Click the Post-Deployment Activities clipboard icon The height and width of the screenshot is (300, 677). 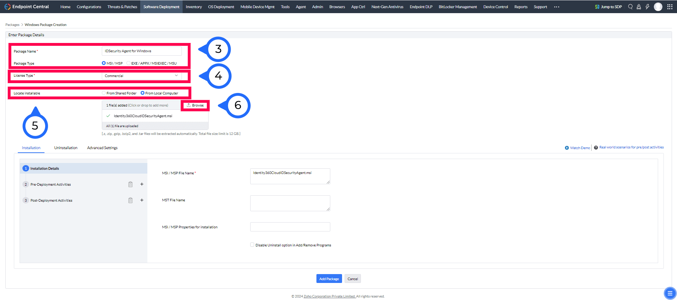[x=131, y=200]
